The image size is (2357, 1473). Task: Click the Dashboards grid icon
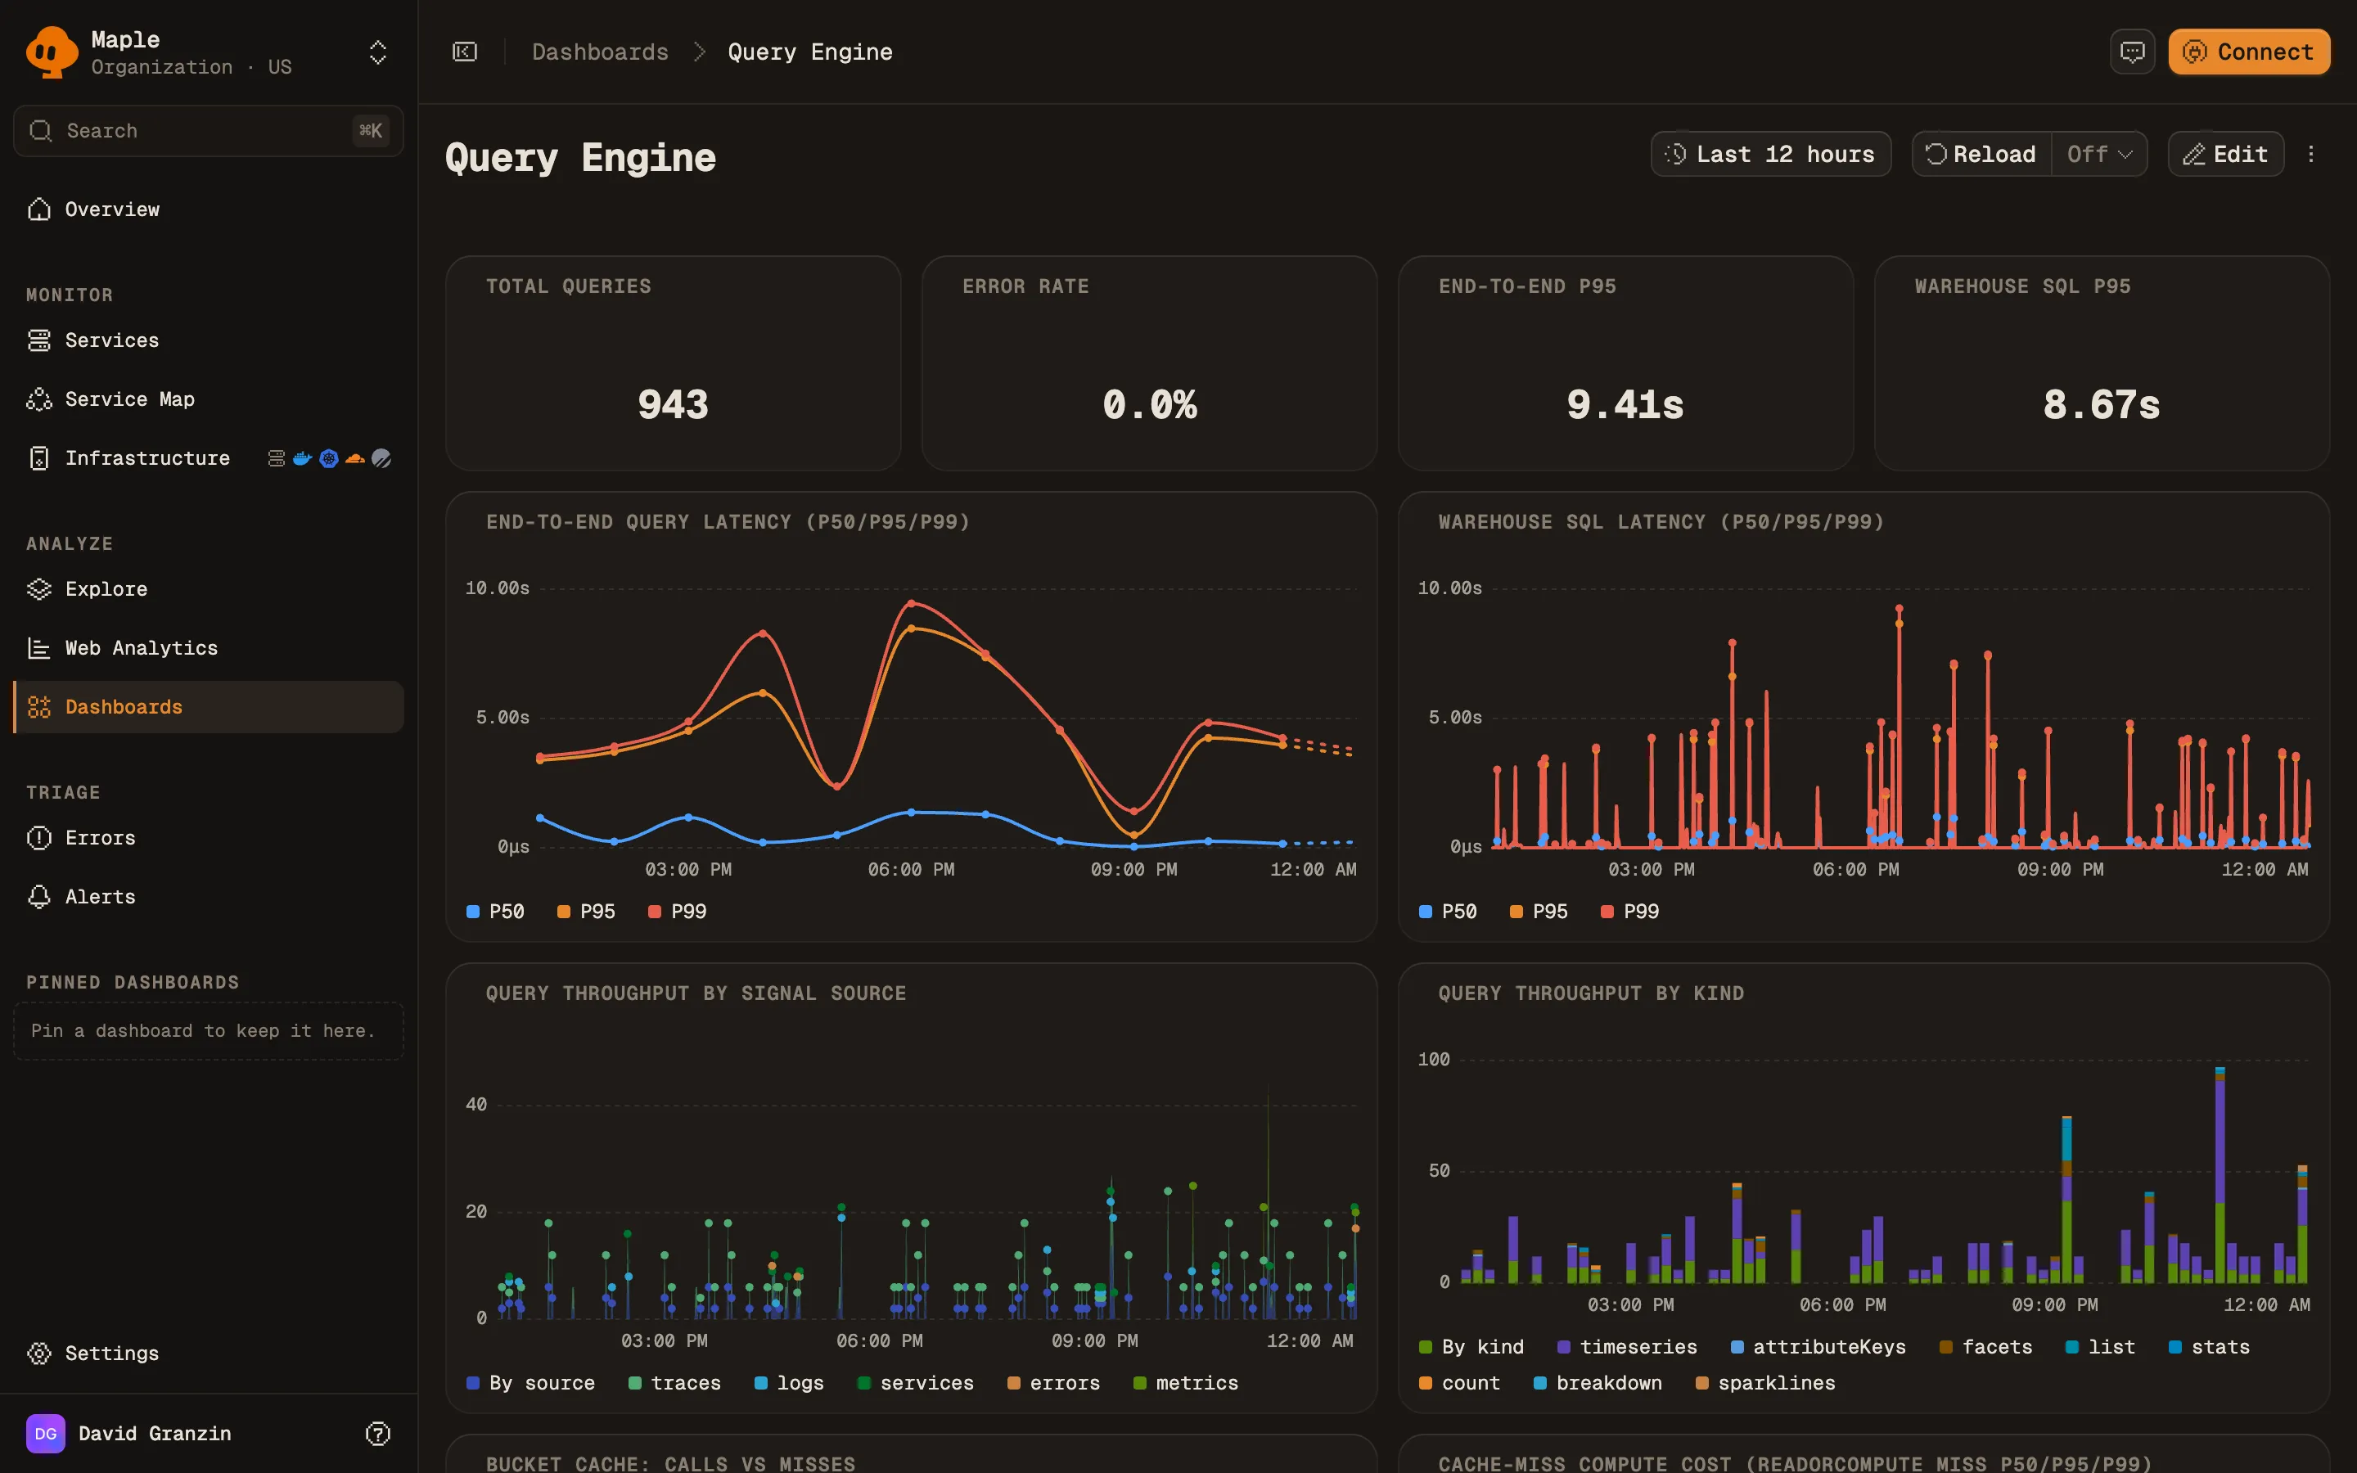(x=39, y=707)
